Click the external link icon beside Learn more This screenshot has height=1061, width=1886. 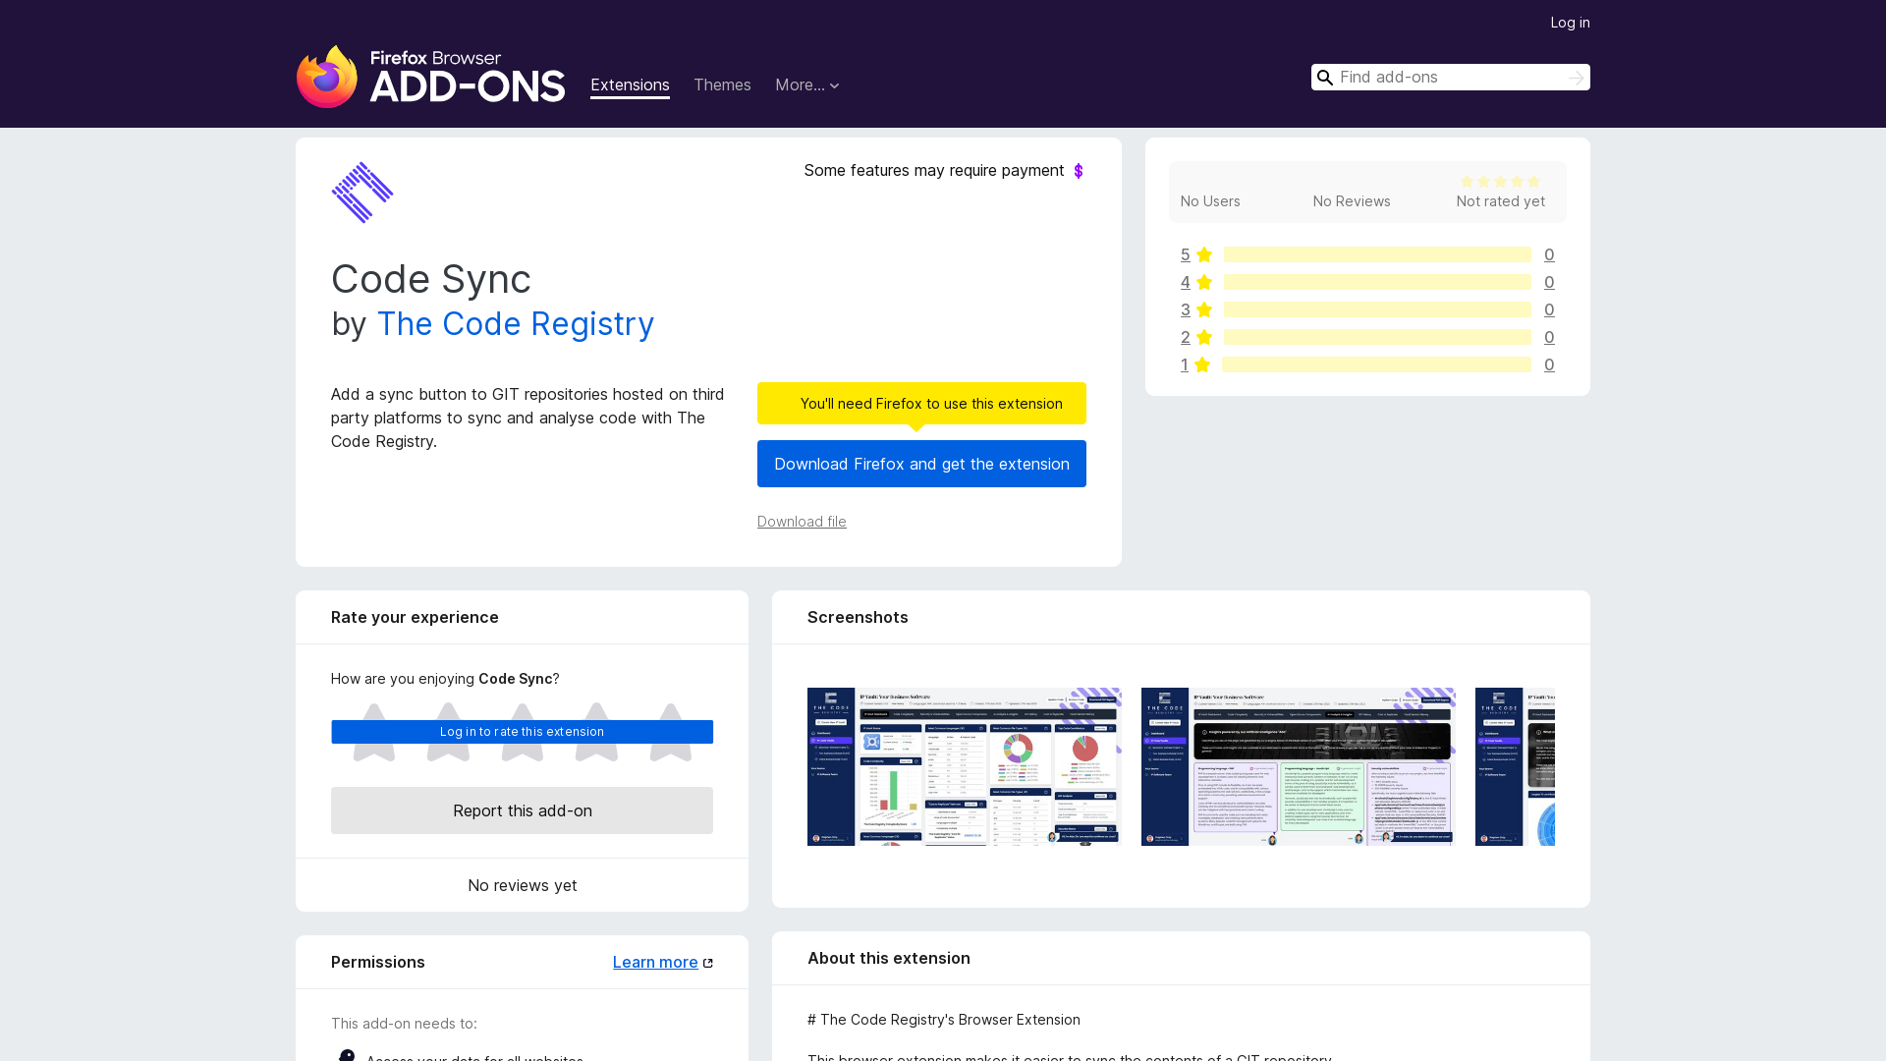[708, 963]
